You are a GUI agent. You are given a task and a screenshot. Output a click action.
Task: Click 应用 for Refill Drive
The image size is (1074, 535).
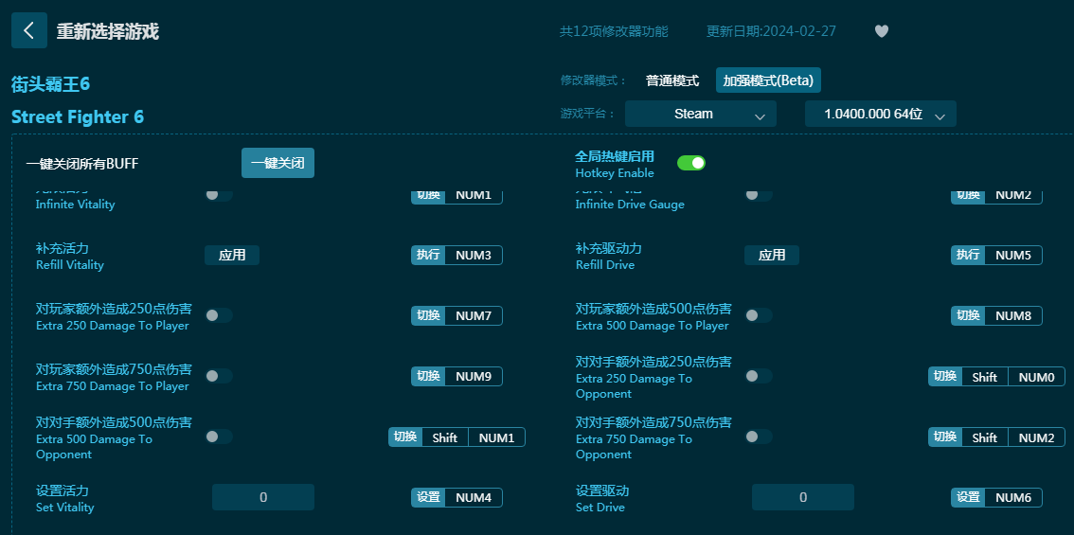coord(771,255)
